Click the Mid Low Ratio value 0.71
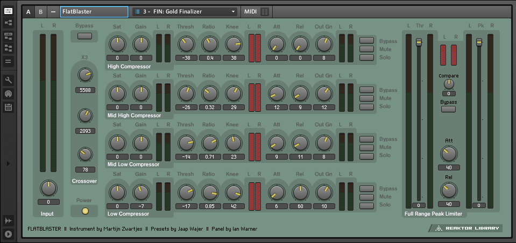 pyautogui.click(x=210, y=157)
